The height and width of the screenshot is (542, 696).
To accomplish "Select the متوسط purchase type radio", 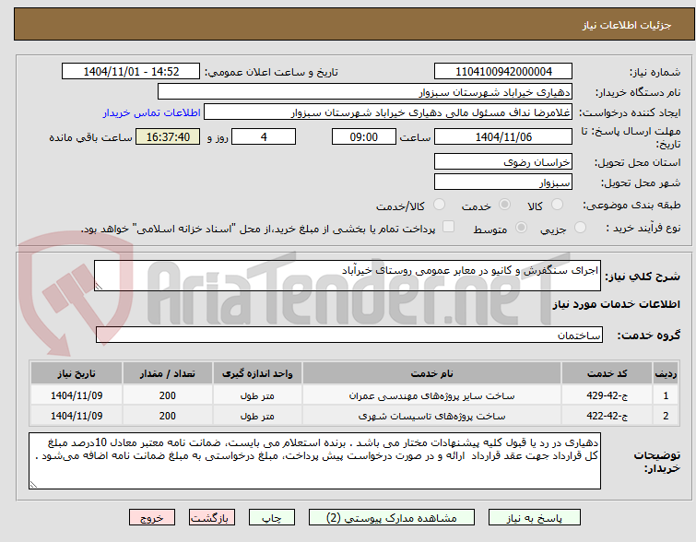I will 521,228.
